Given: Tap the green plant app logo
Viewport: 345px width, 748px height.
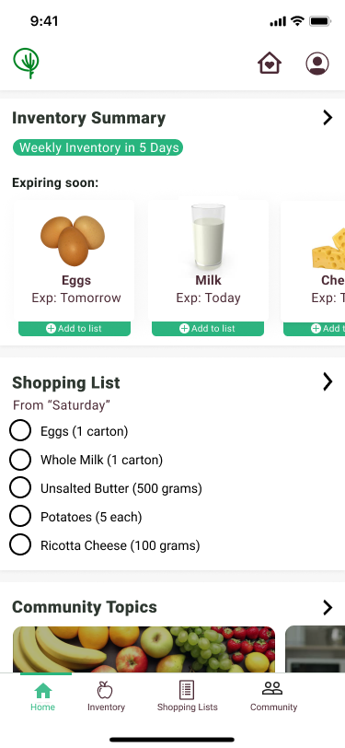Looking at the screenshot, I should [x=26, y=63].
